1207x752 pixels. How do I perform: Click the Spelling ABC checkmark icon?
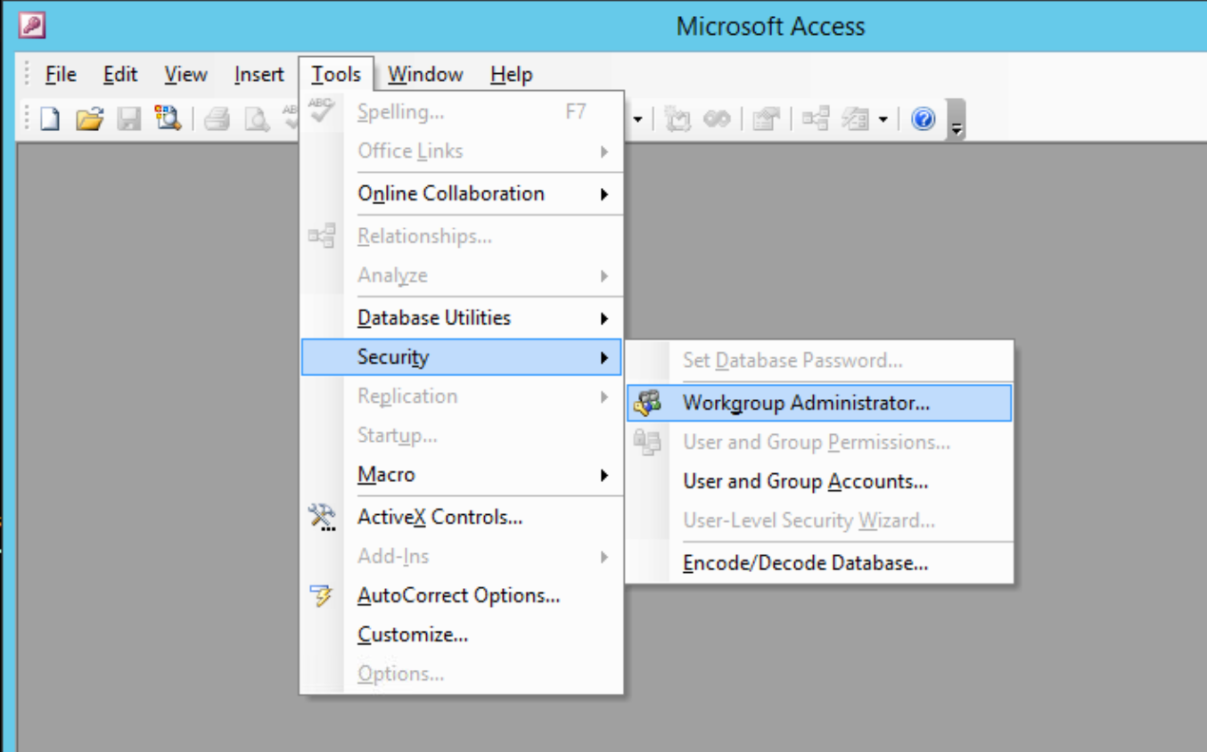point(321,111)
